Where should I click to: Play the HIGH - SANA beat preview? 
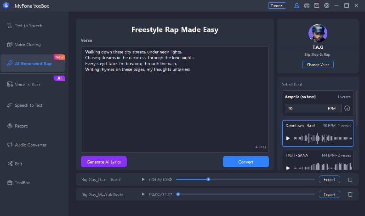(x=288, y=168)
